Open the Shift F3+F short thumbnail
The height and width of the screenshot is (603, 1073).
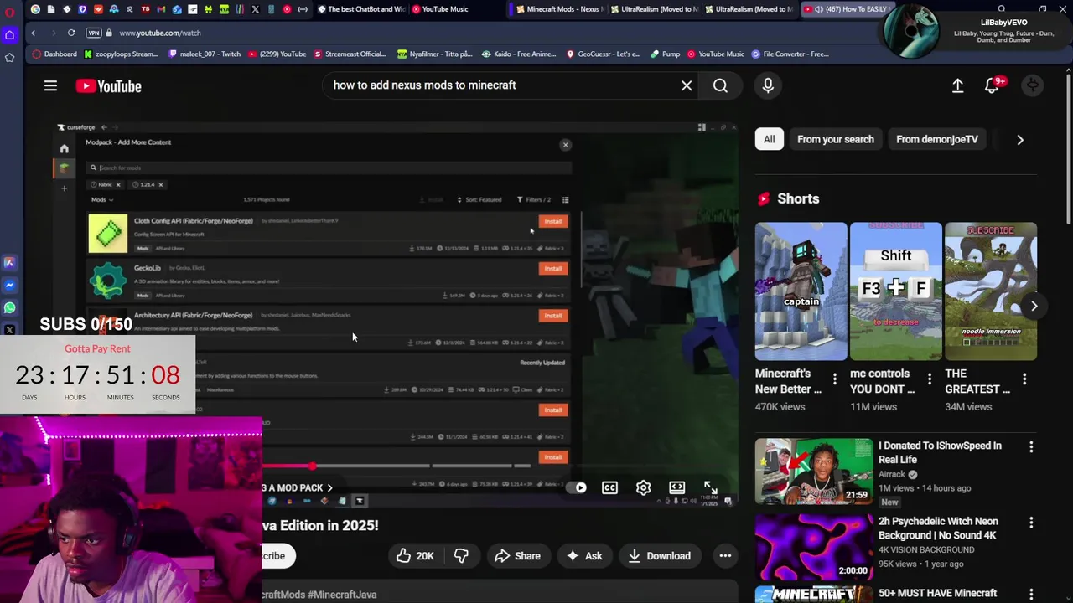895,291
